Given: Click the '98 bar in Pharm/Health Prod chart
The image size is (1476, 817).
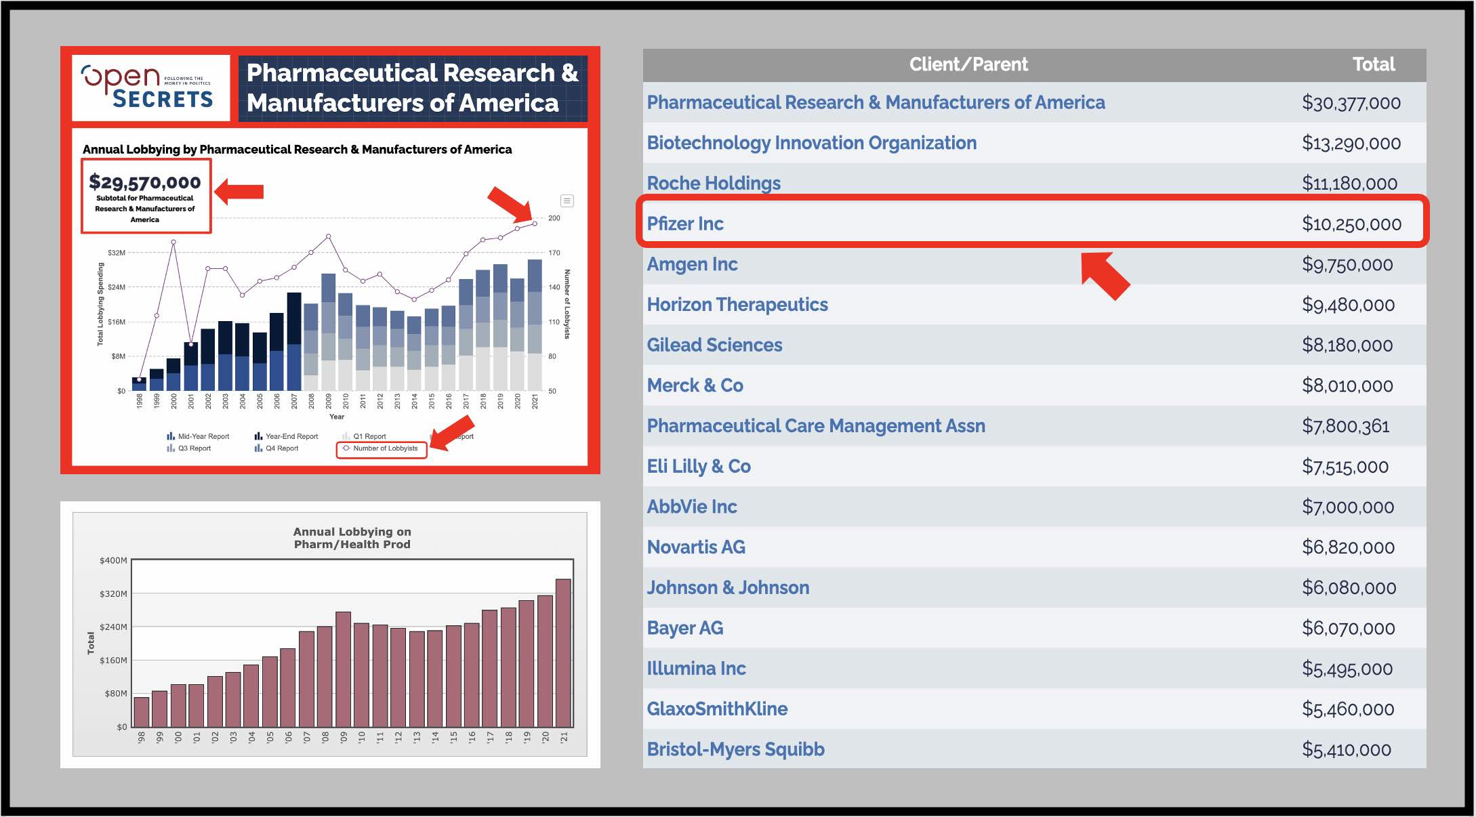Looking at the screenshot, I should pyautogui.click(x=141, y=712).
